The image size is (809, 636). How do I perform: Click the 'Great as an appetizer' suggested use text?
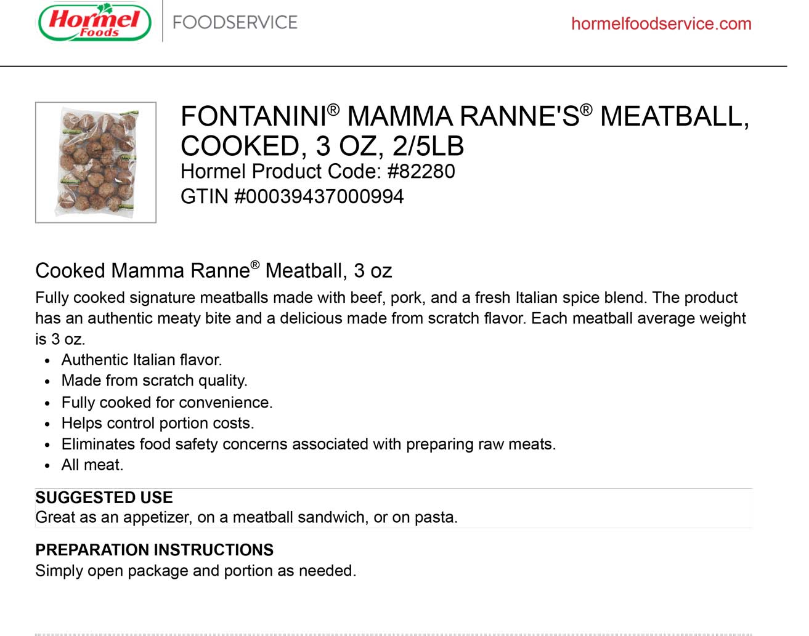click(x=246, y=517)
